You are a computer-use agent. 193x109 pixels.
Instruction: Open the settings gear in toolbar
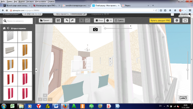coord(177,20)
